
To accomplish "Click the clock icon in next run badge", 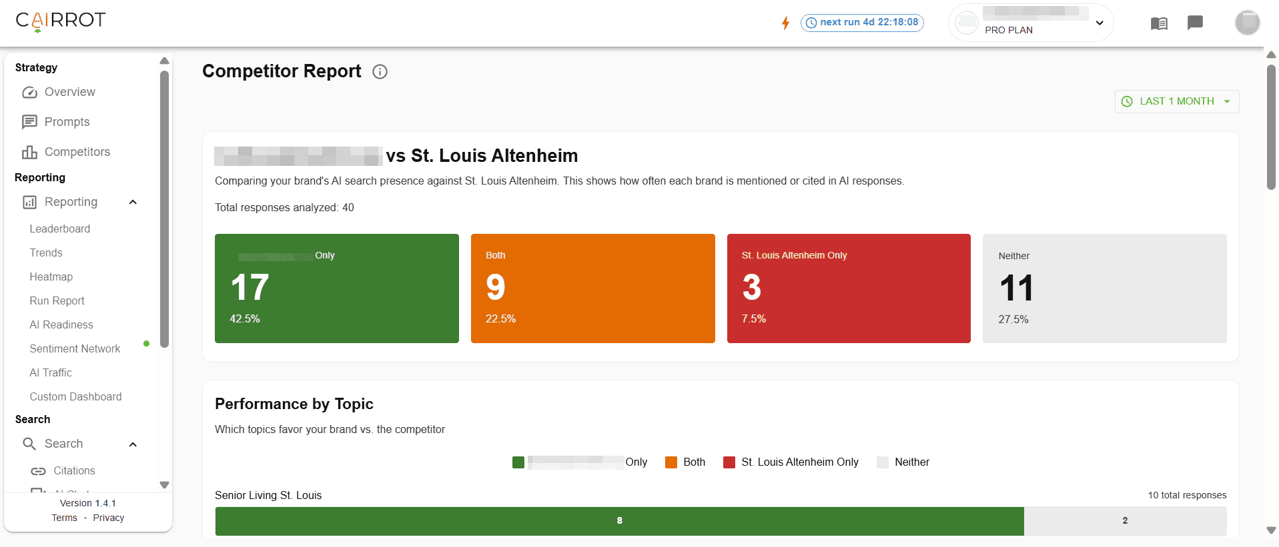I will [811, 23].
